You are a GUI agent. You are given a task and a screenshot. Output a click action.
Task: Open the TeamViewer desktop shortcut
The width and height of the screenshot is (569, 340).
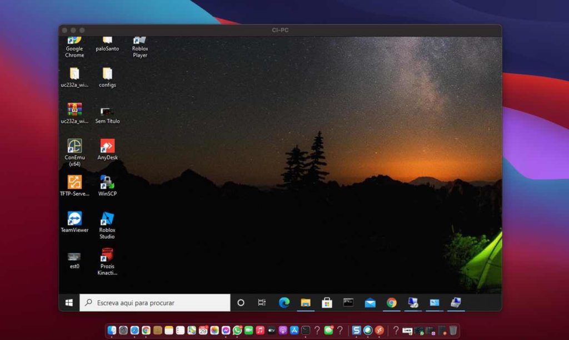point(74,222)
